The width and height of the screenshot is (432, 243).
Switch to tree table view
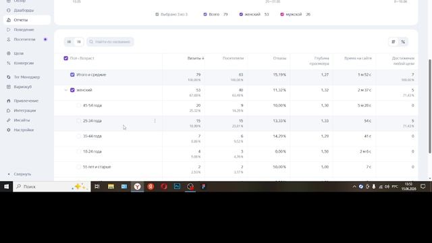pos(79,42)
